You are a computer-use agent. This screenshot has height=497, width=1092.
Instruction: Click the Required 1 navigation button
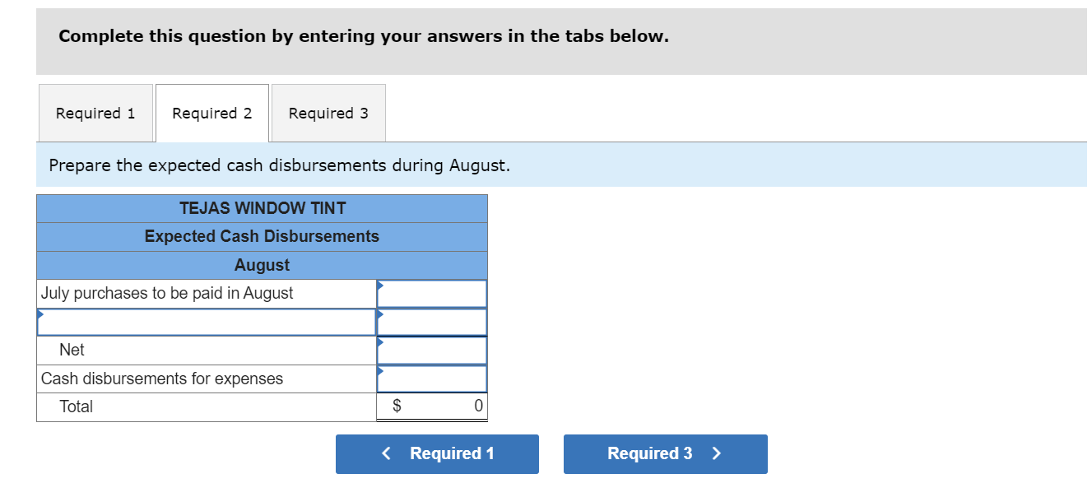pyautogui.click(x=437, y=453)
